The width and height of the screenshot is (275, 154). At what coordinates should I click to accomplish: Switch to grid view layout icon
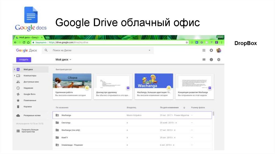click(204, 60)
